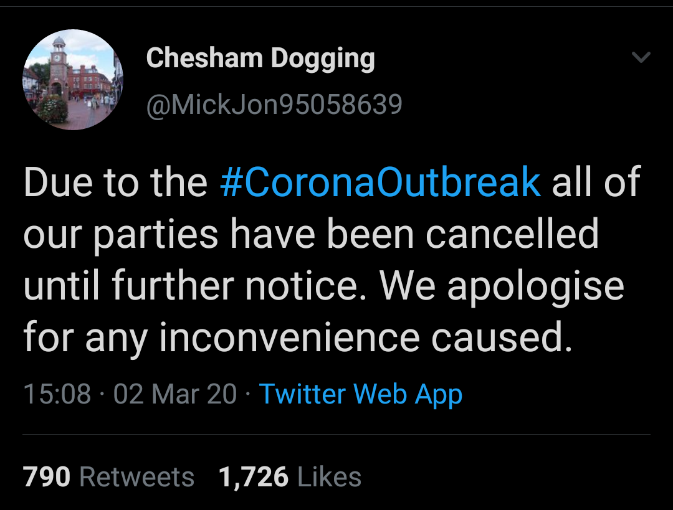Image resolution: width=673 pixels, height=510 pixels.
Task: Click "We apologise" in the tweet text
Action: pos(502,286)
